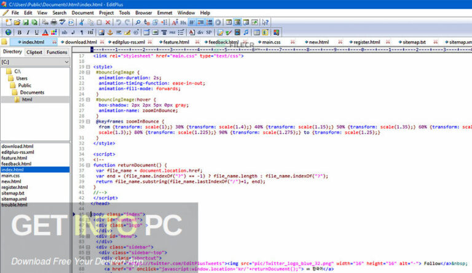Select the html folder in directory tree
Viewport: 472px width, 273px height.
coord(27,99)
